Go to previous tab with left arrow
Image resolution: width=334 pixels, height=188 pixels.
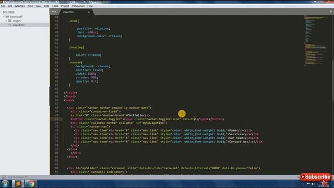click(x=53, y=12)
